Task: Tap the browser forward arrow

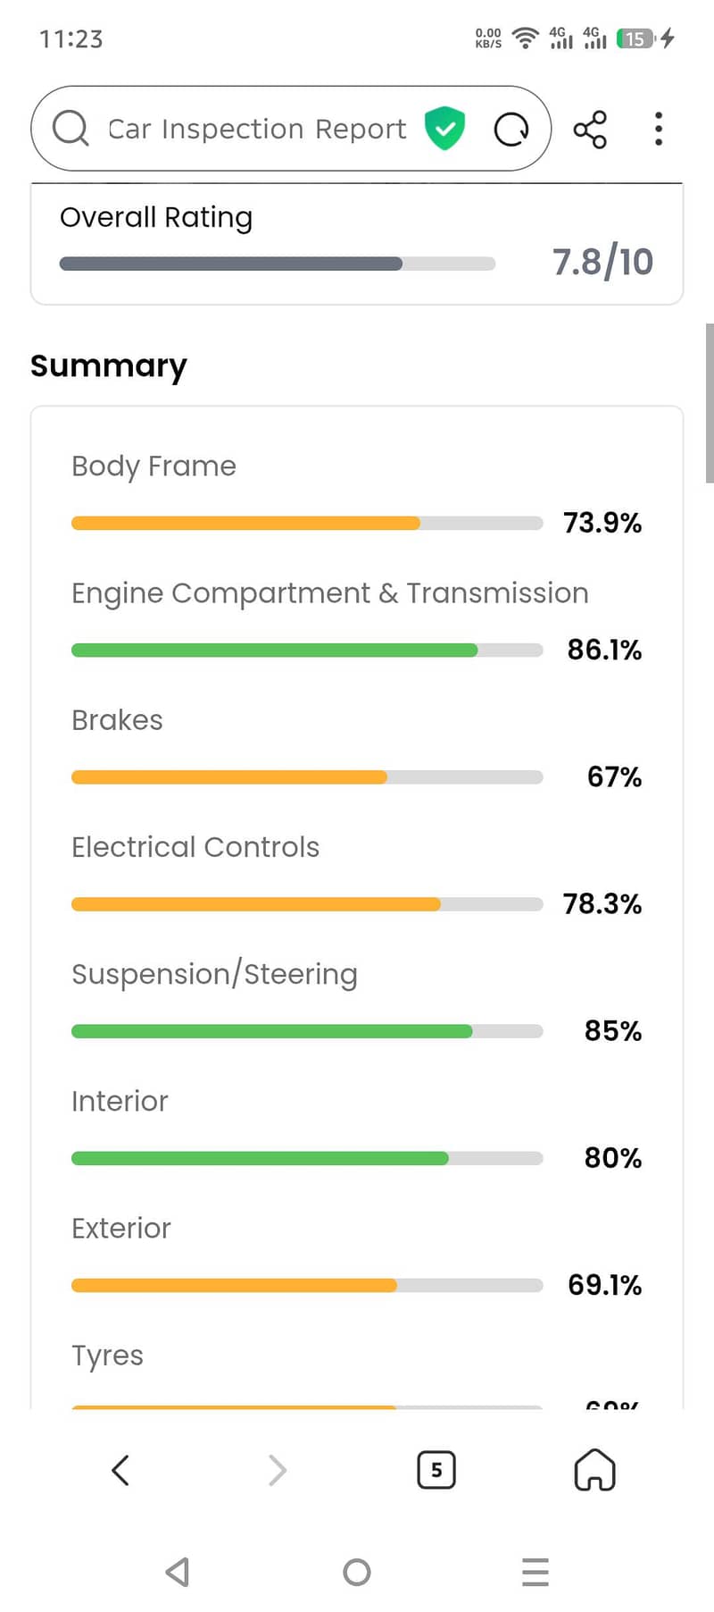Action: (x=278, y=1470)
